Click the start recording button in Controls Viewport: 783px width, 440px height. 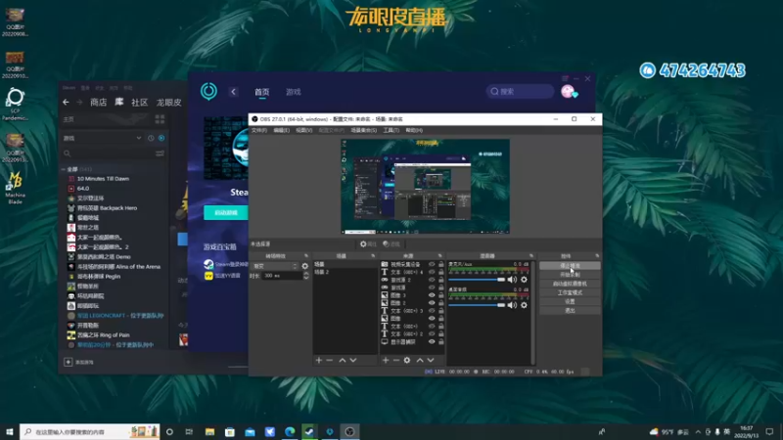[570, 275]
